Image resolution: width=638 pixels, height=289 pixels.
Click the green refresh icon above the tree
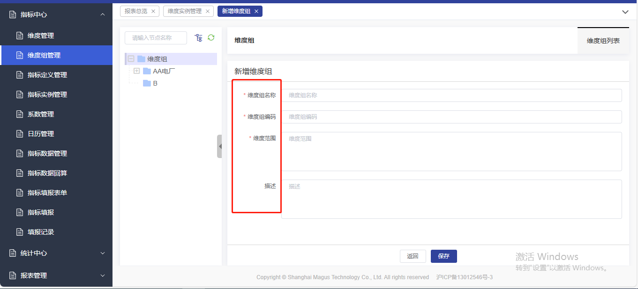(211, 37)
